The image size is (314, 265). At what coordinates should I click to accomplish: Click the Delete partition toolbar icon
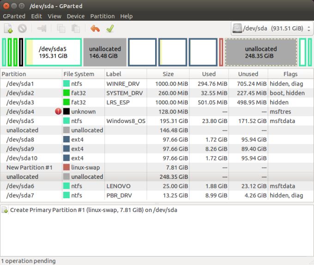(x=22, y=29)
